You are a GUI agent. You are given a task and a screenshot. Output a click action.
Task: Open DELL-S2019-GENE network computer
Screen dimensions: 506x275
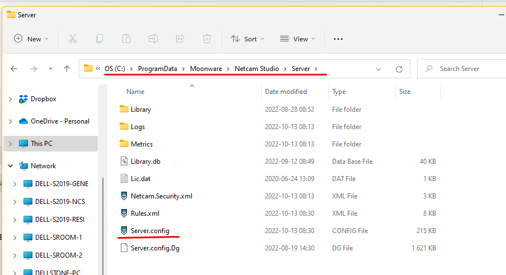tap(62, 184)
